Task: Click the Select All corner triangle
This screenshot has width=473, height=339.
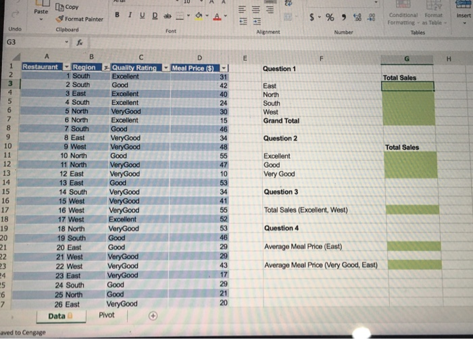Action: pos(16,57)
